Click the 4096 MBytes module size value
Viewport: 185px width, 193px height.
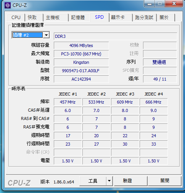(x=81, y=45)
